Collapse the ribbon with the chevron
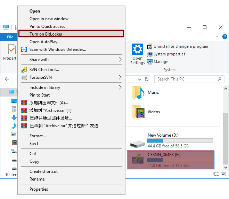This screenshot has width=229, height=199. pos(217,37)
